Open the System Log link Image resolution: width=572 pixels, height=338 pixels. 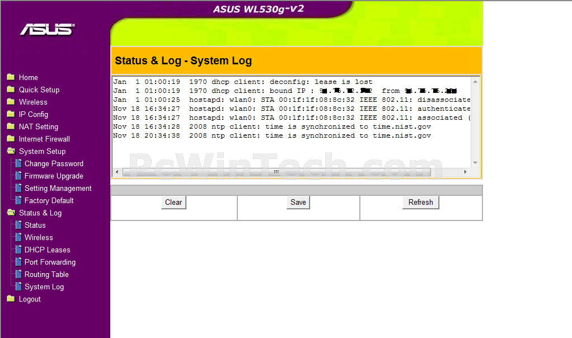point(44,287)
